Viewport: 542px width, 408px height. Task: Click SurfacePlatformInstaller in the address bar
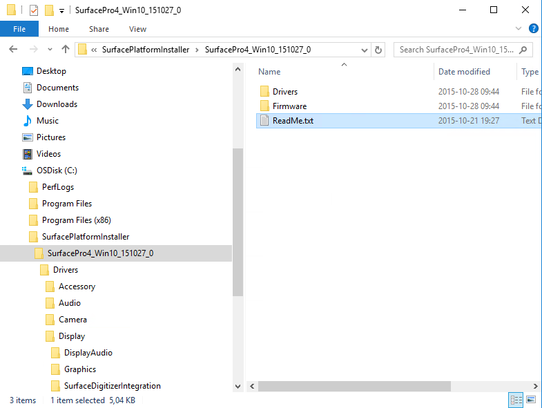[x=146, y=50]
